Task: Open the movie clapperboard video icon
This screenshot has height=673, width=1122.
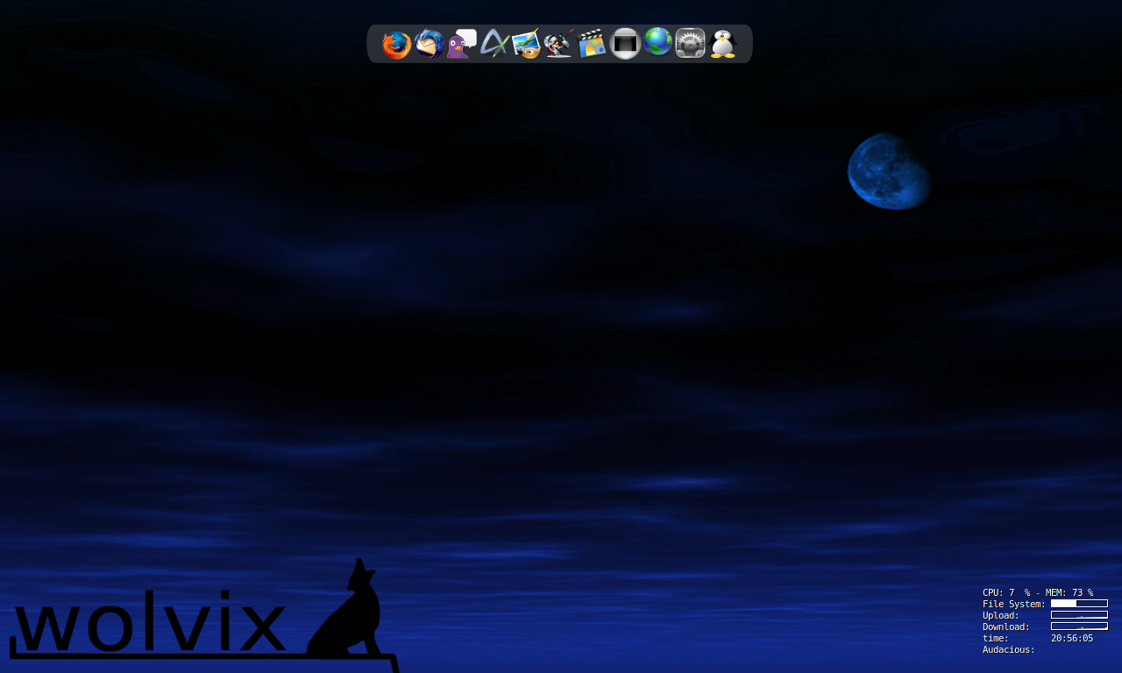Action: coord(593,44)
